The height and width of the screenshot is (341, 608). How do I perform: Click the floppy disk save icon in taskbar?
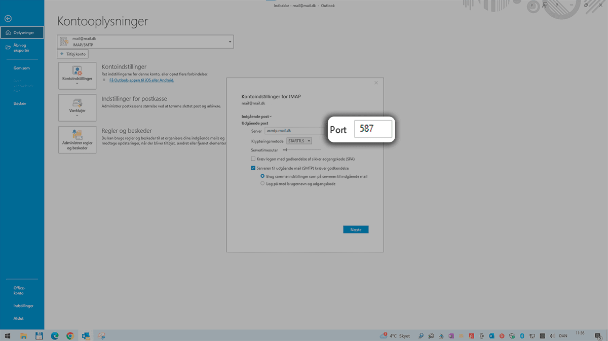click(x=39, y=335)
